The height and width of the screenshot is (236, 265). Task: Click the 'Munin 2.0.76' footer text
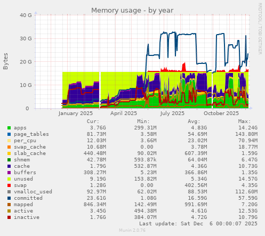click(x=132, y=230)
